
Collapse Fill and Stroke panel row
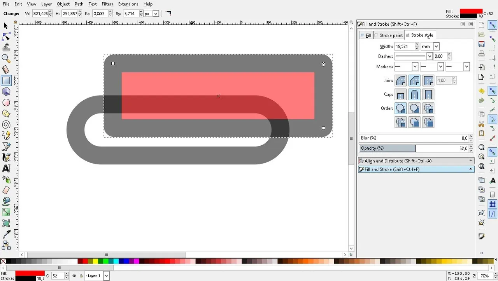point(416,169)
